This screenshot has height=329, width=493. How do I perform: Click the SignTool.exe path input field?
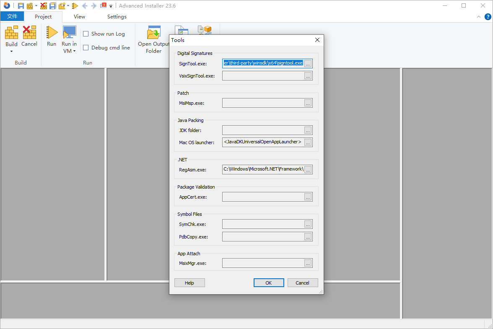(263, 63)
